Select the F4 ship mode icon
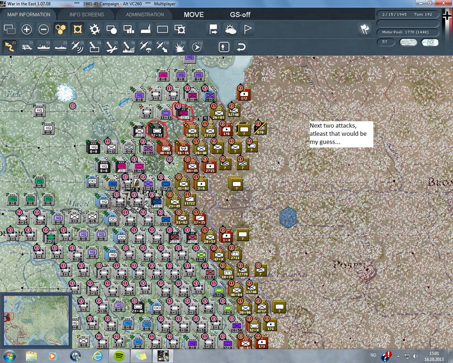The width and height of the screenshot is (453, 363). pos(61,47)
